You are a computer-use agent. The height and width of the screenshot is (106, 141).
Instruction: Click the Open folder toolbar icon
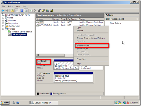(x=43, y=11)
